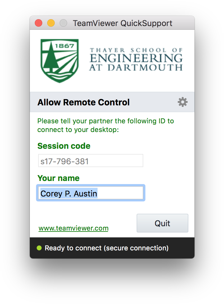
Task: Click the Please tell your partner instruction text
Action: [x=106, y=125]
